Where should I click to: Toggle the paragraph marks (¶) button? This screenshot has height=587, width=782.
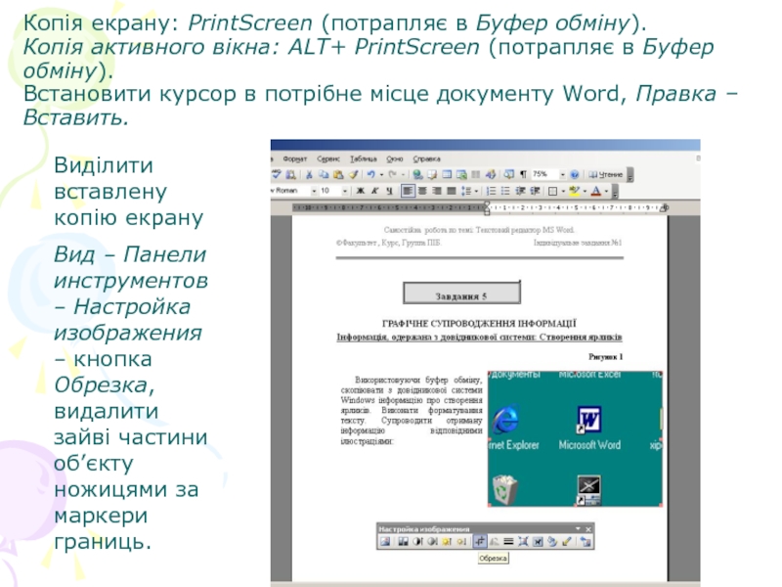[523, 174]
